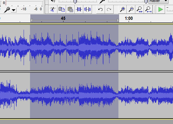The height and width of the screenshot is (124, 173).
Task: Click the Silence selection icon
Action: (x=87, y=9)
